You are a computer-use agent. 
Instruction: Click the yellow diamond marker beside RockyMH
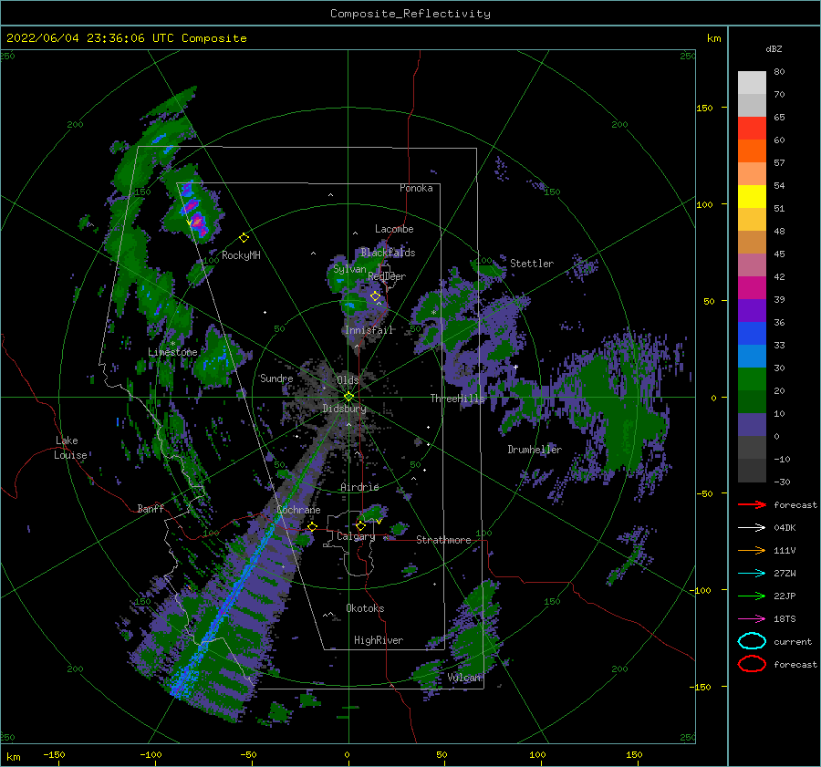pyautogui.click(x=244, y=238)
